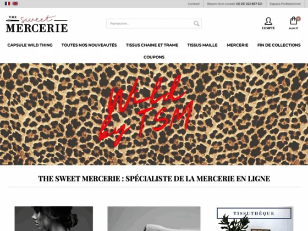Screen dimensions: 308x231
Task: Open the Fin de collections menu
Action: (279, 45)
